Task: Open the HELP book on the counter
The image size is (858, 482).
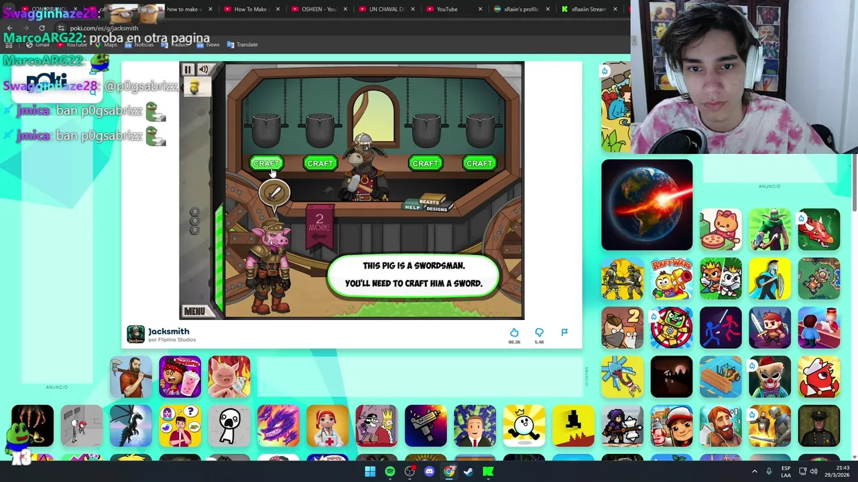Action: click(x=412, y=208)
